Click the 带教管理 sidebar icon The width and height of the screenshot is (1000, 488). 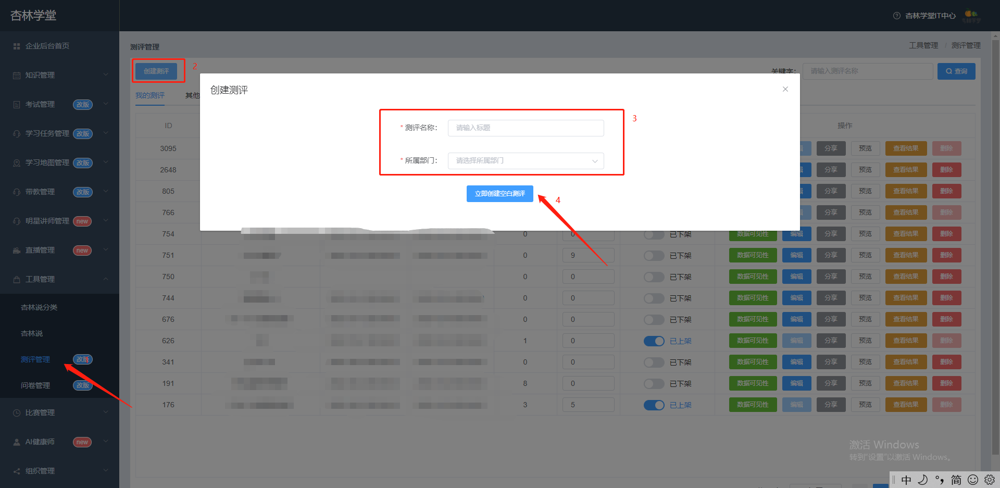[17, 192]
